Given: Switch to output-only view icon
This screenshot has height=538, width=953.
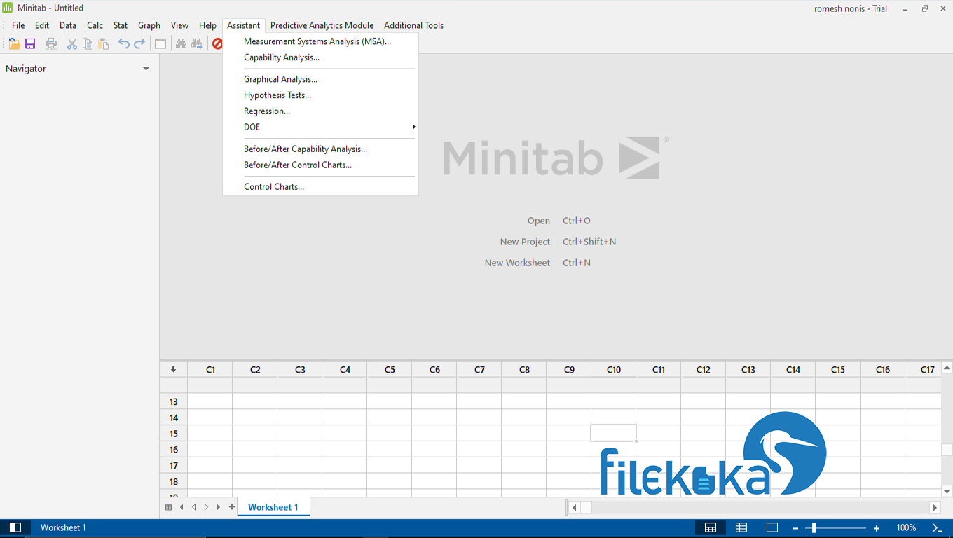Looking at the screenshot, I should tap(772, 527).
